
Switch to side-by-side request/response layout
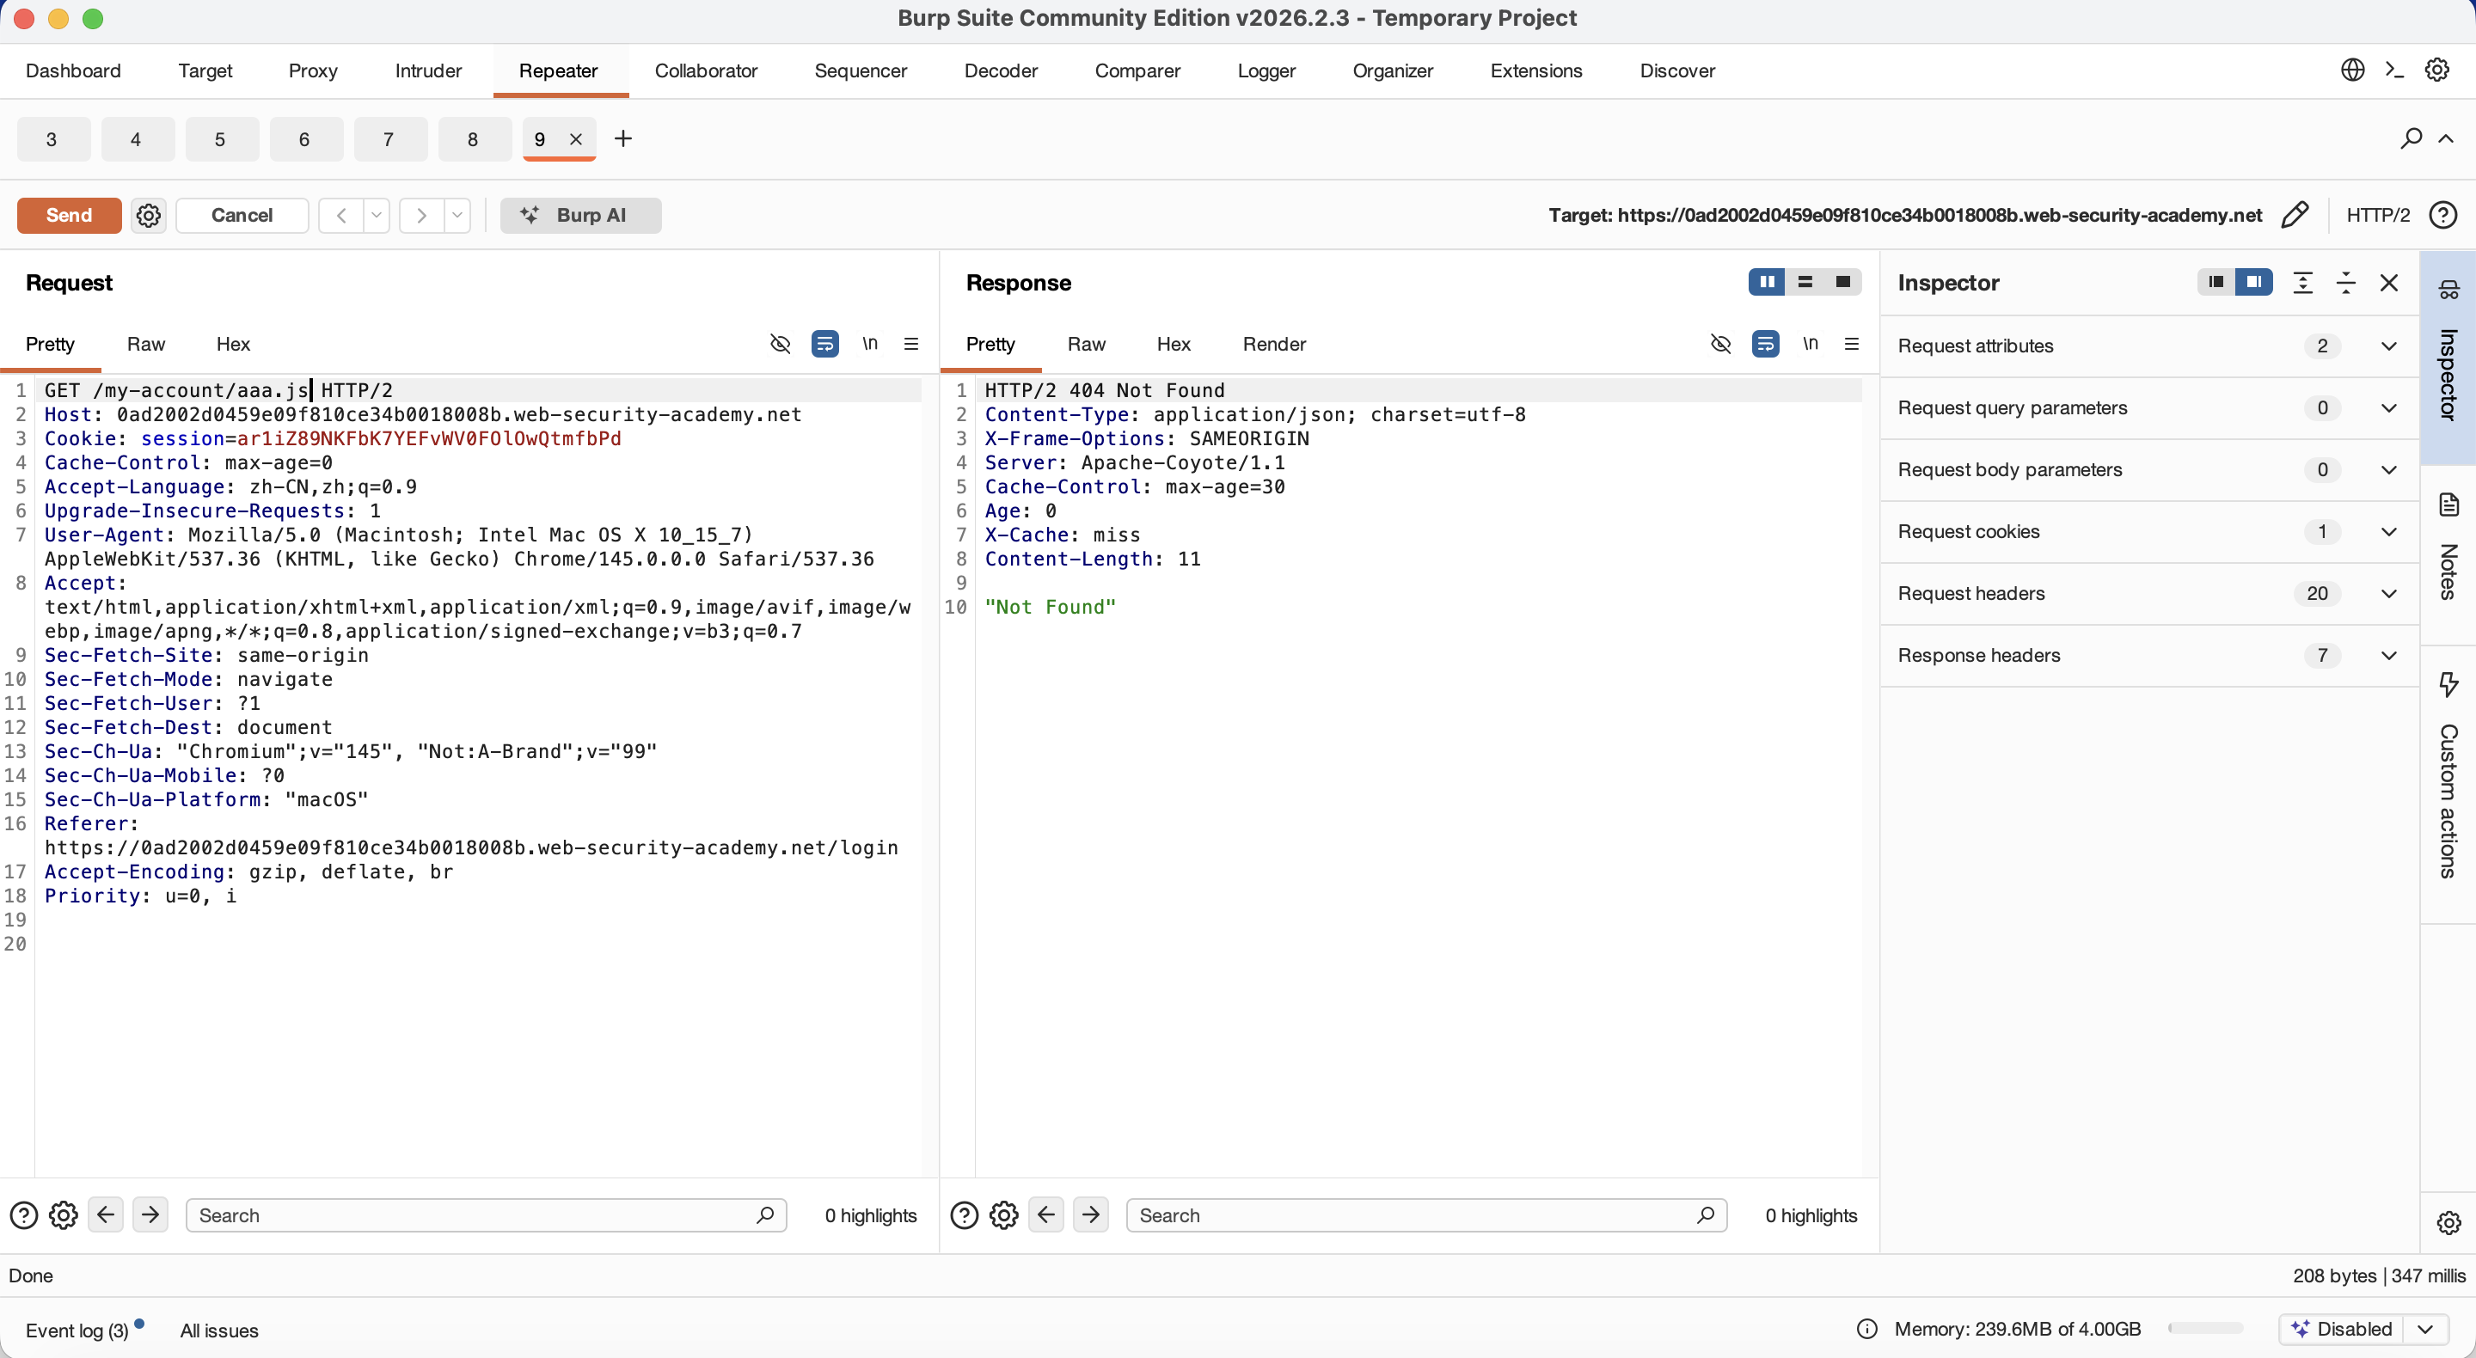(x=1767, y=282)
